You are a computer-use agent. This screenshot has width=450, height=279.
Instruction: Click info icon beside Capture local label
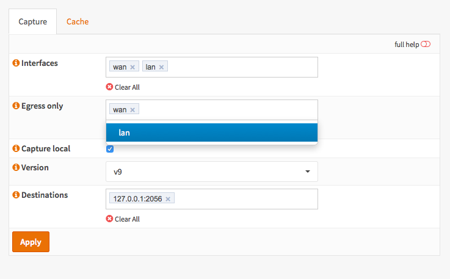coord(16,148)
